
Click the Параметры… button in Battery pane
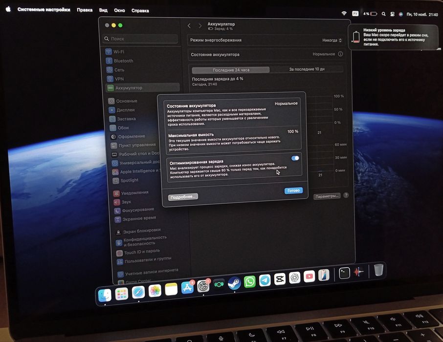(327, 196)
